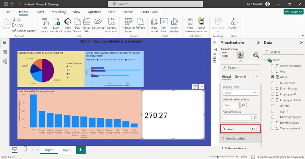Expand the Filters pane
The image size is (305, 159).
click(x=215, y=43)
